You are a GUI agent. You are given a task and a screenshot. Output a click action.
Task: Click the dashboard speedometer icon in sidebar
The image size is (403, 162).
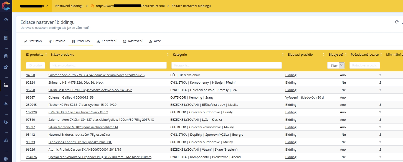[x=6, y=20]
